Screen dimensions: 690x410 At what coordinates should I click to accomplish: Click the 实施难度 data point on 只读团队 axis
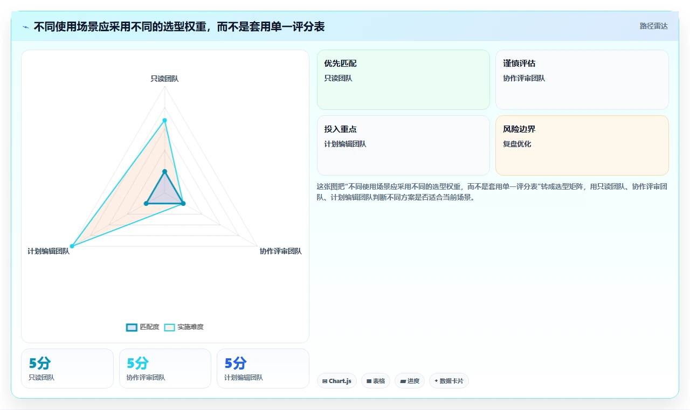164,120
